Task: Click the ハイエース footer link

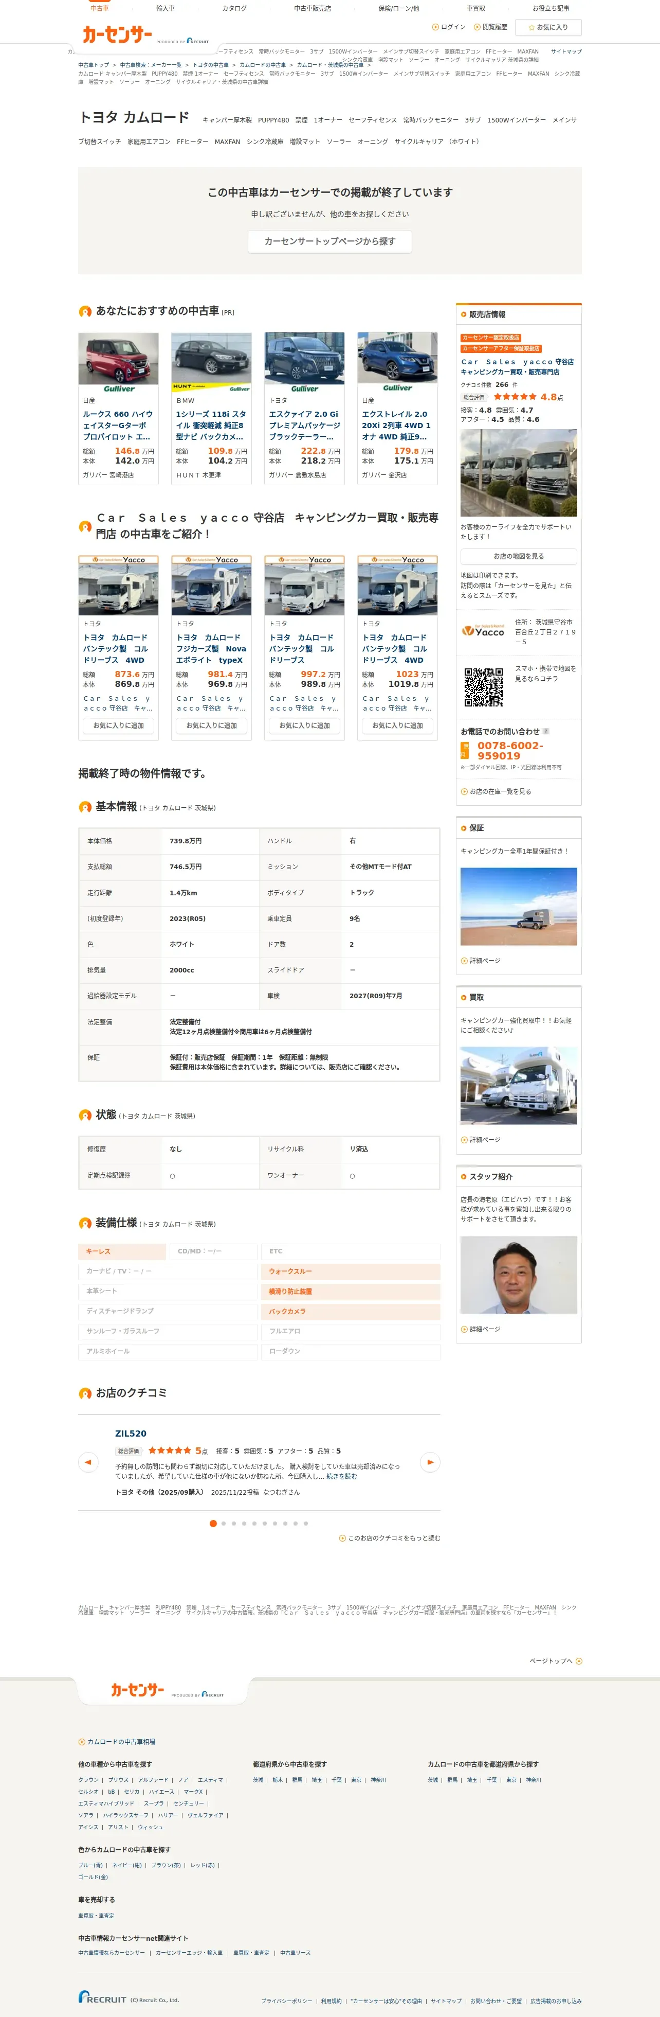Action: coord(162,1792)
